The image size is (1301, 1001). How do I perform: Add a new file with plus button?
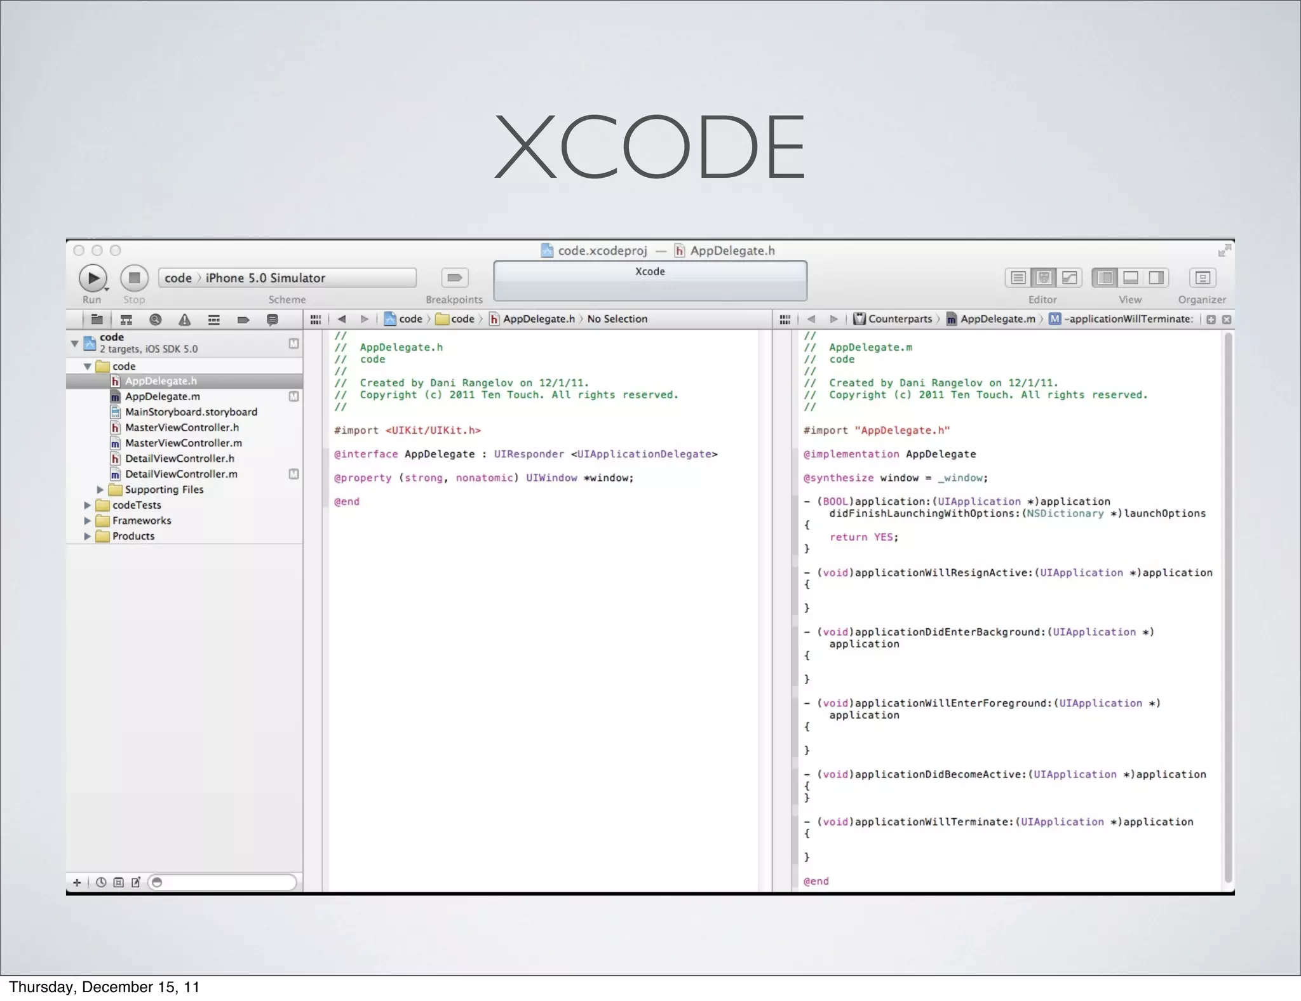[77, 882]
